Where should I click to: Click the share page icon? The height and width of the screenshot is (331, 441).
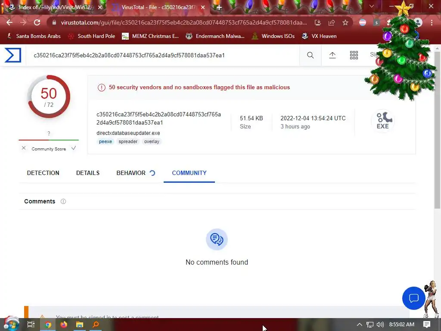pyautogui.click(x=331, y=22)
